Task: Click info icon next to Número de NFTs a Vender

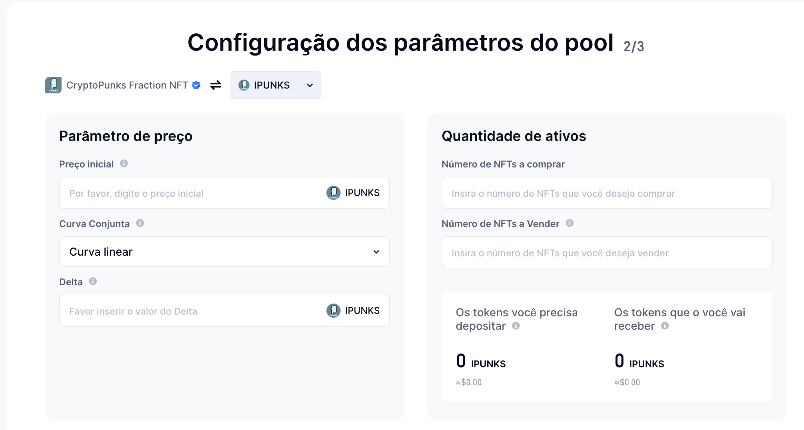Action: [x=570, y=223]
